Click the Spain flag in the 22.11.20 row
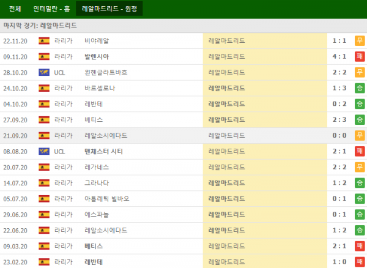Screen dimensions: 367x268 point(44,40)
